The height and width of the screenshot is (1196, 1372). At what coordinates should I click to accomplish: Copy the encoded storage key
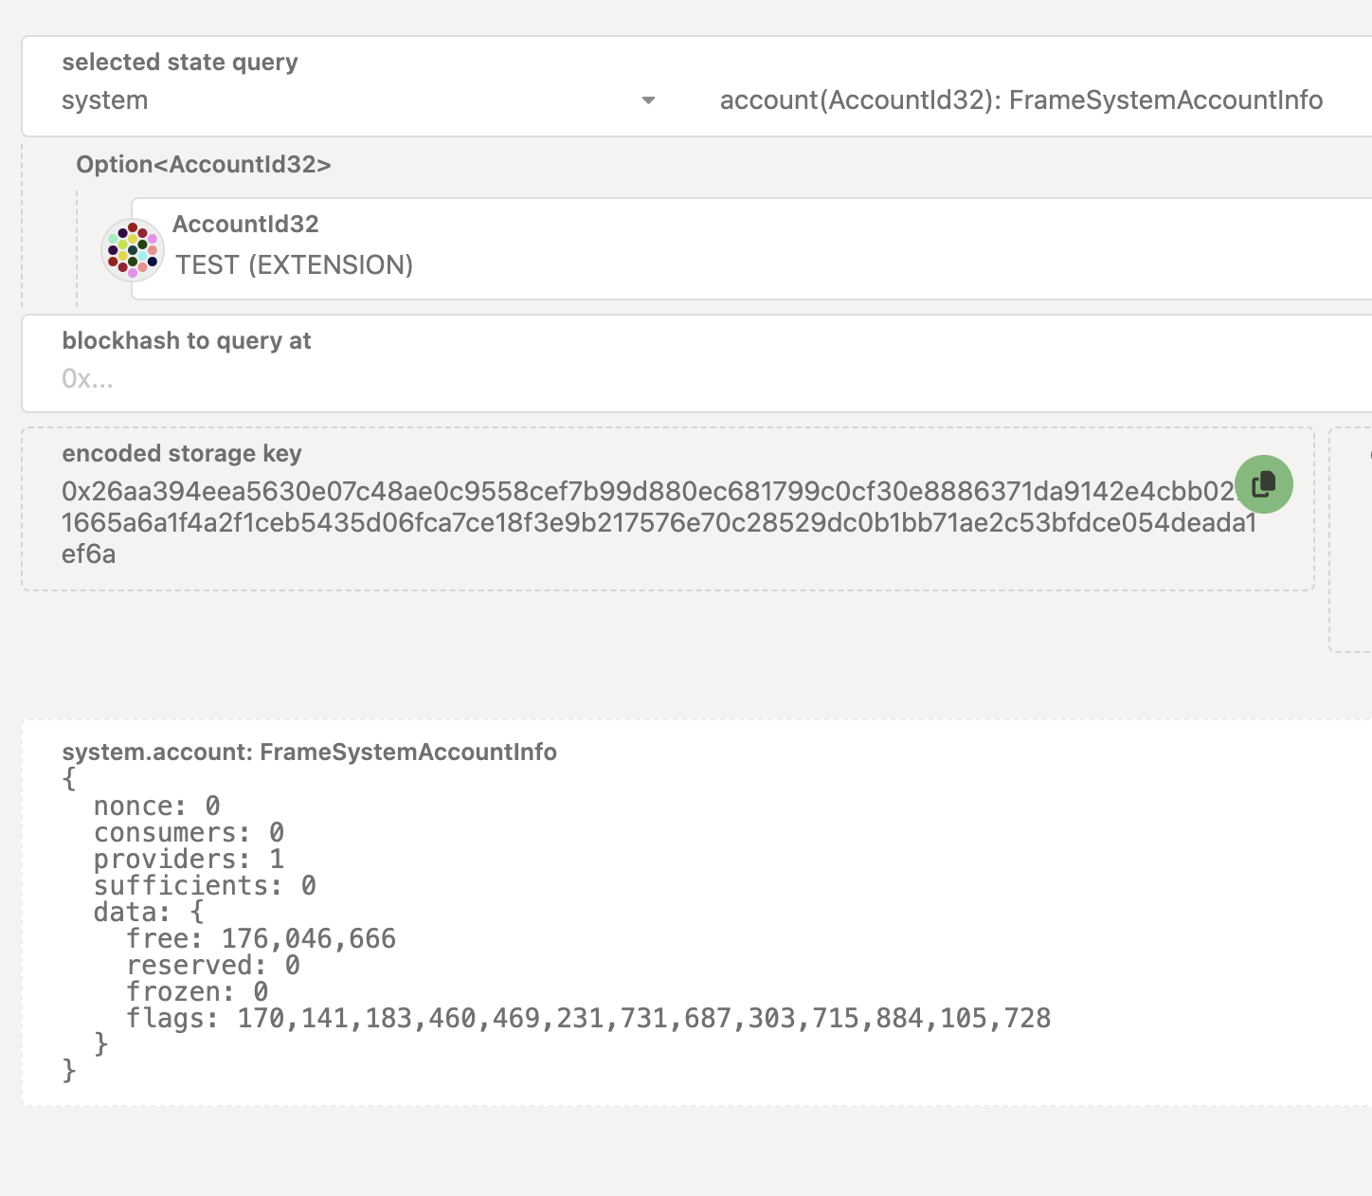(x=1263, y=484)
